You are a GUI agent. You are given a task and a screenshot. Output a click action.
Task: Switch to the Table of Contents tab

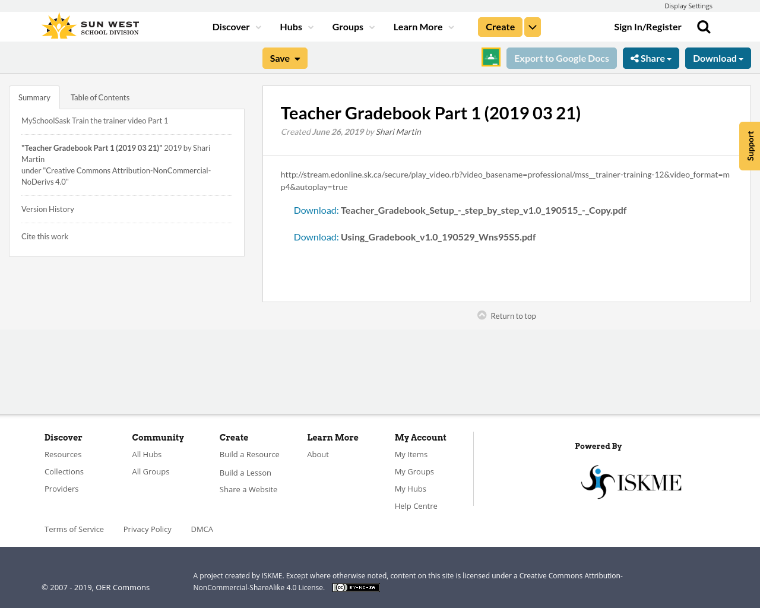[99, 96]
